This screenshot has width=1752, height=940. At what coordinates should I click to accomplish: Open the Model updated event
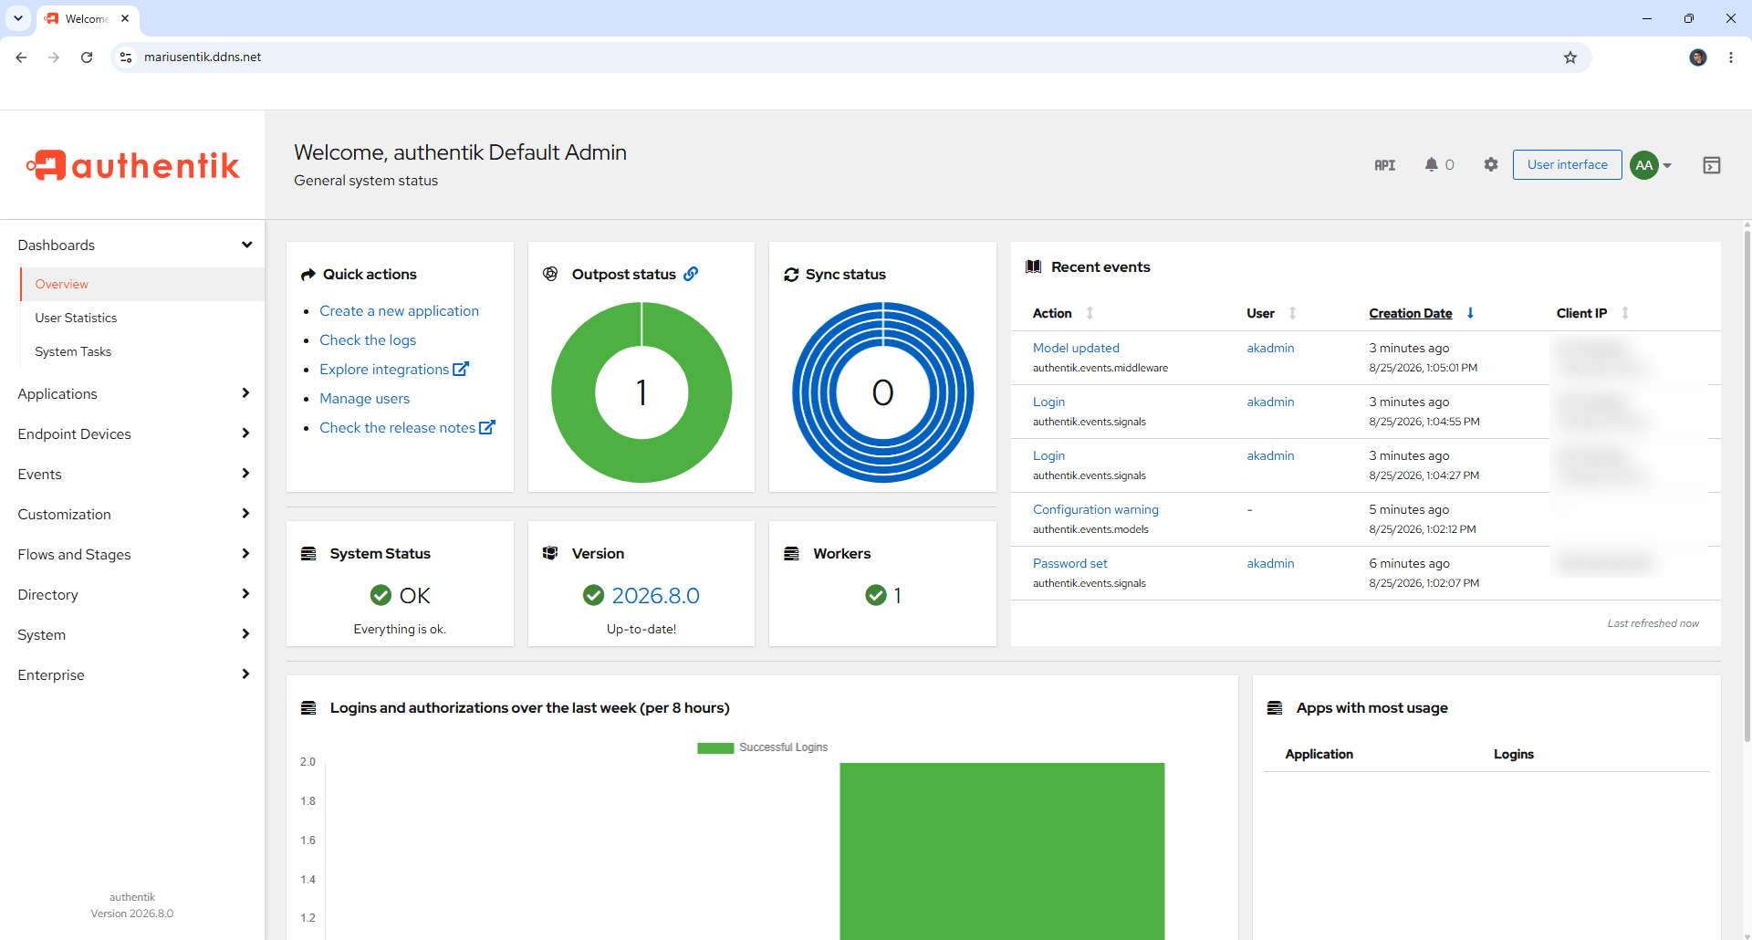[1076, 348]
